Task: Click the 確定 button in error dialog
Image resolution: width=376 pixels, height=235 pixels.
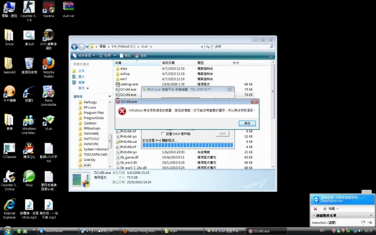Action: click(x=247, y=123)
